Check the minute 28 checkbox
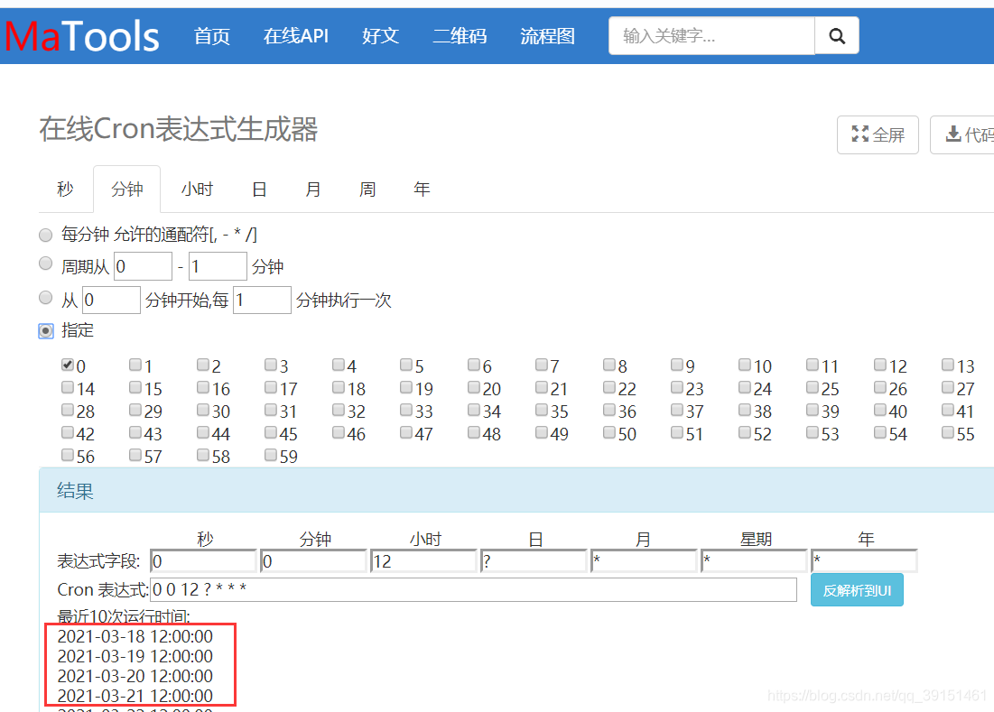Image resolution: width=994 pixels, height=712 pixels. [x=67, y=410]
